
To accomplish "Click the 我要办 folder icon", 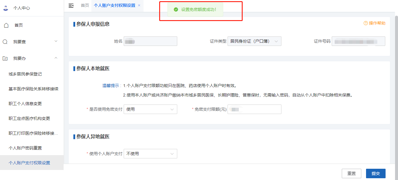I will click(x=5, y=58).
